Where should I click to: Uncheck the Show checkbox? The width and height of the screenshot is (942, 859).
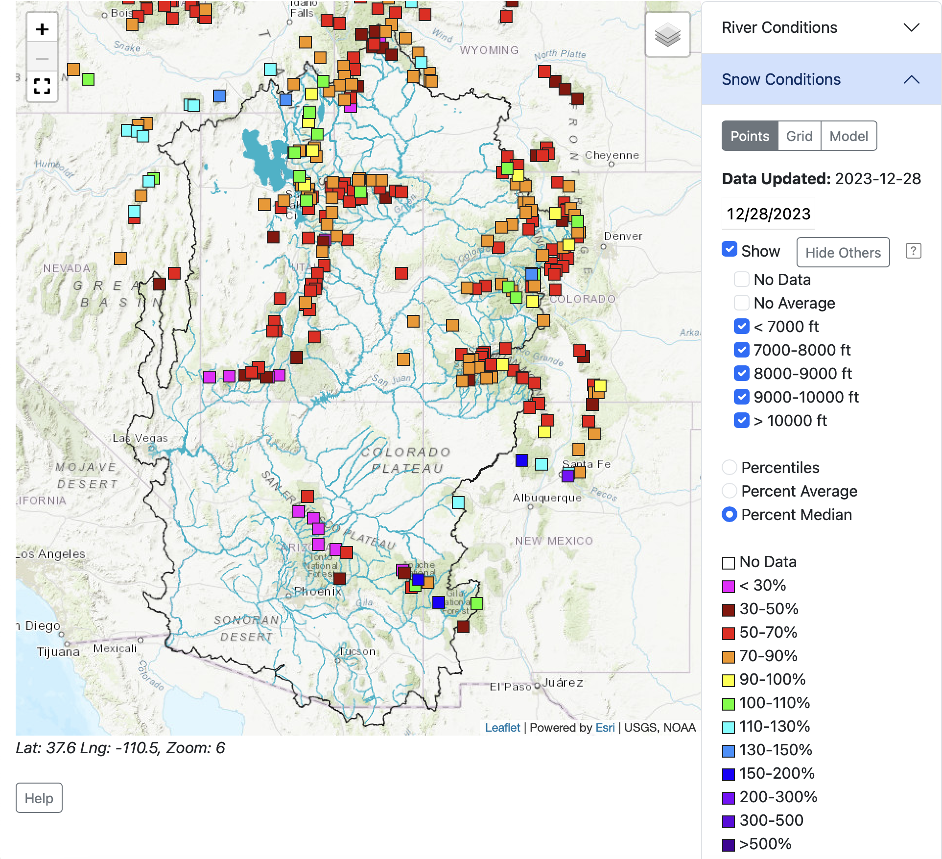(x=730, y=249)
